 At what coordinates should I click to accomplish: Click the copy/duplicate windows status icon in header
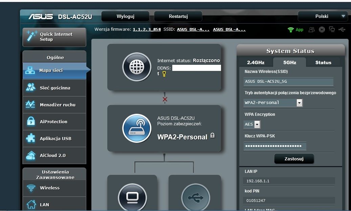tap(332, 29)
